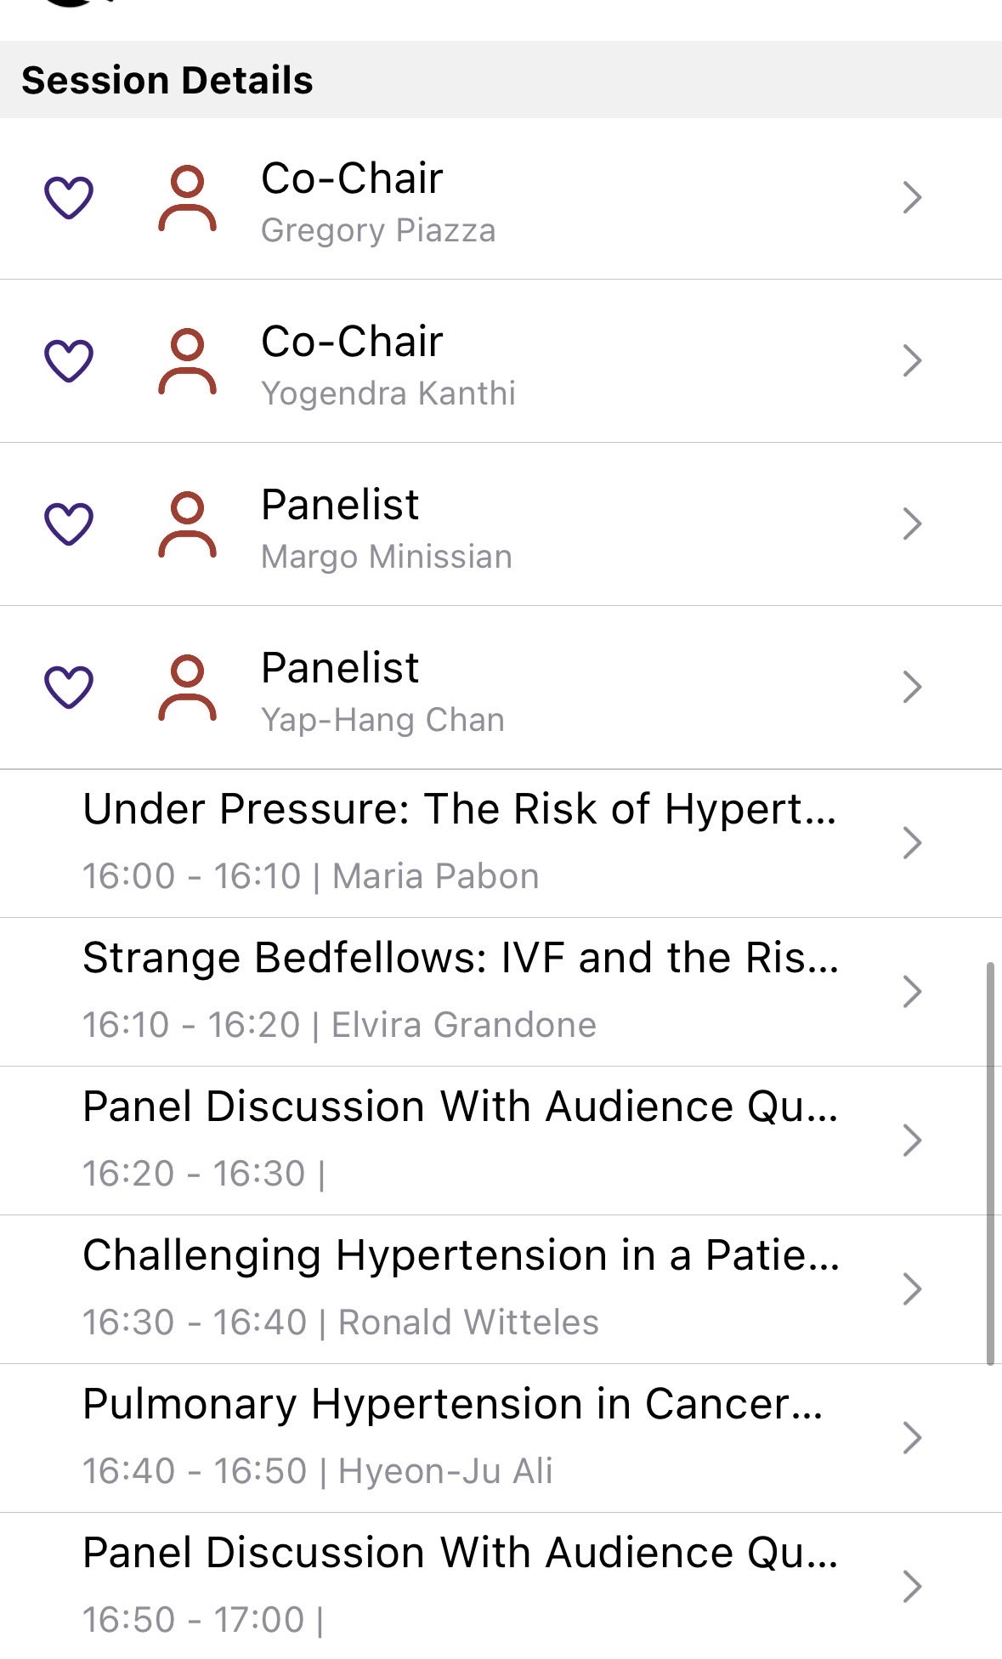The width and height of the screenshot is (1002, 1659).
Task: Open chevron for Gregory Piazza row
Action: pyautogui.click(x=912, y=198)
